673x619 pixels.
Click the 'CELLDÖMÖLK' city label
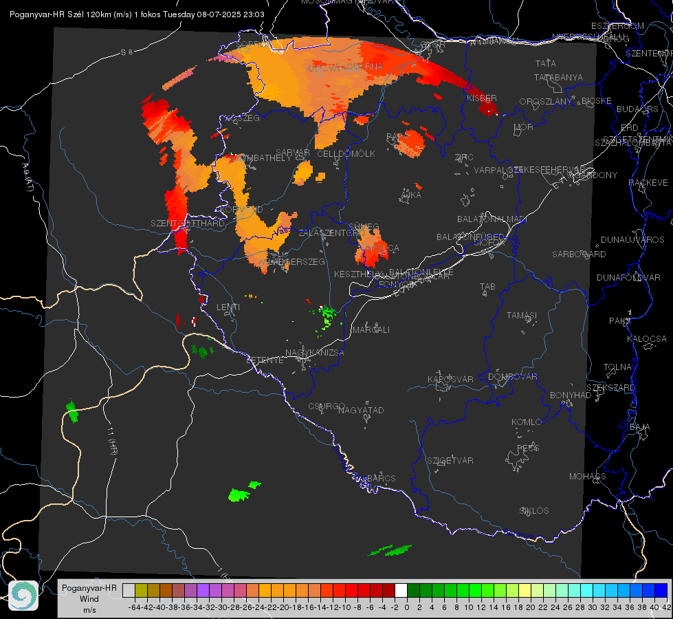[x=346, y=154]
